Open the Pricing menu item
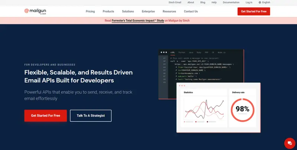The image size is (297, 150). coord(90,11)
